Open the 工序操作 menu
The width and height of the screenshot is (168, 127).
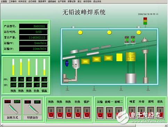[13, 1]
